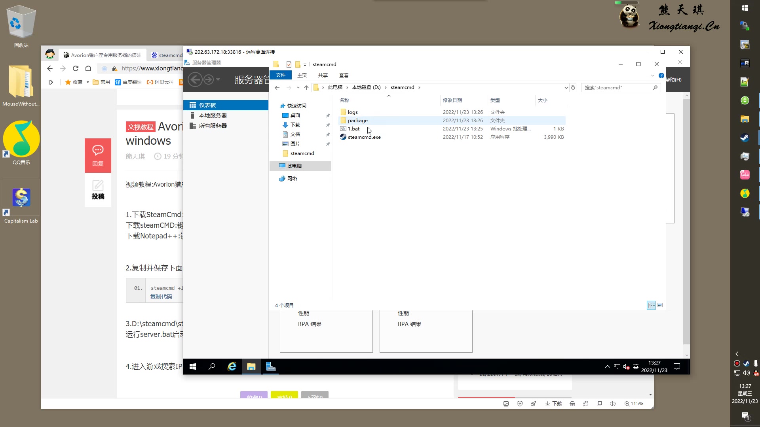
Task: Expand the 收藏 bookmarks dropdown
Action: [88, 82]
